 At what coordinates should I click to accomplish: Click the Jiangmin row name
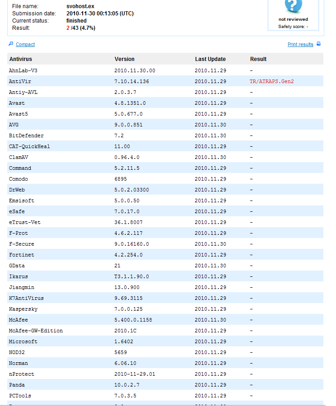tap(22, 288)
